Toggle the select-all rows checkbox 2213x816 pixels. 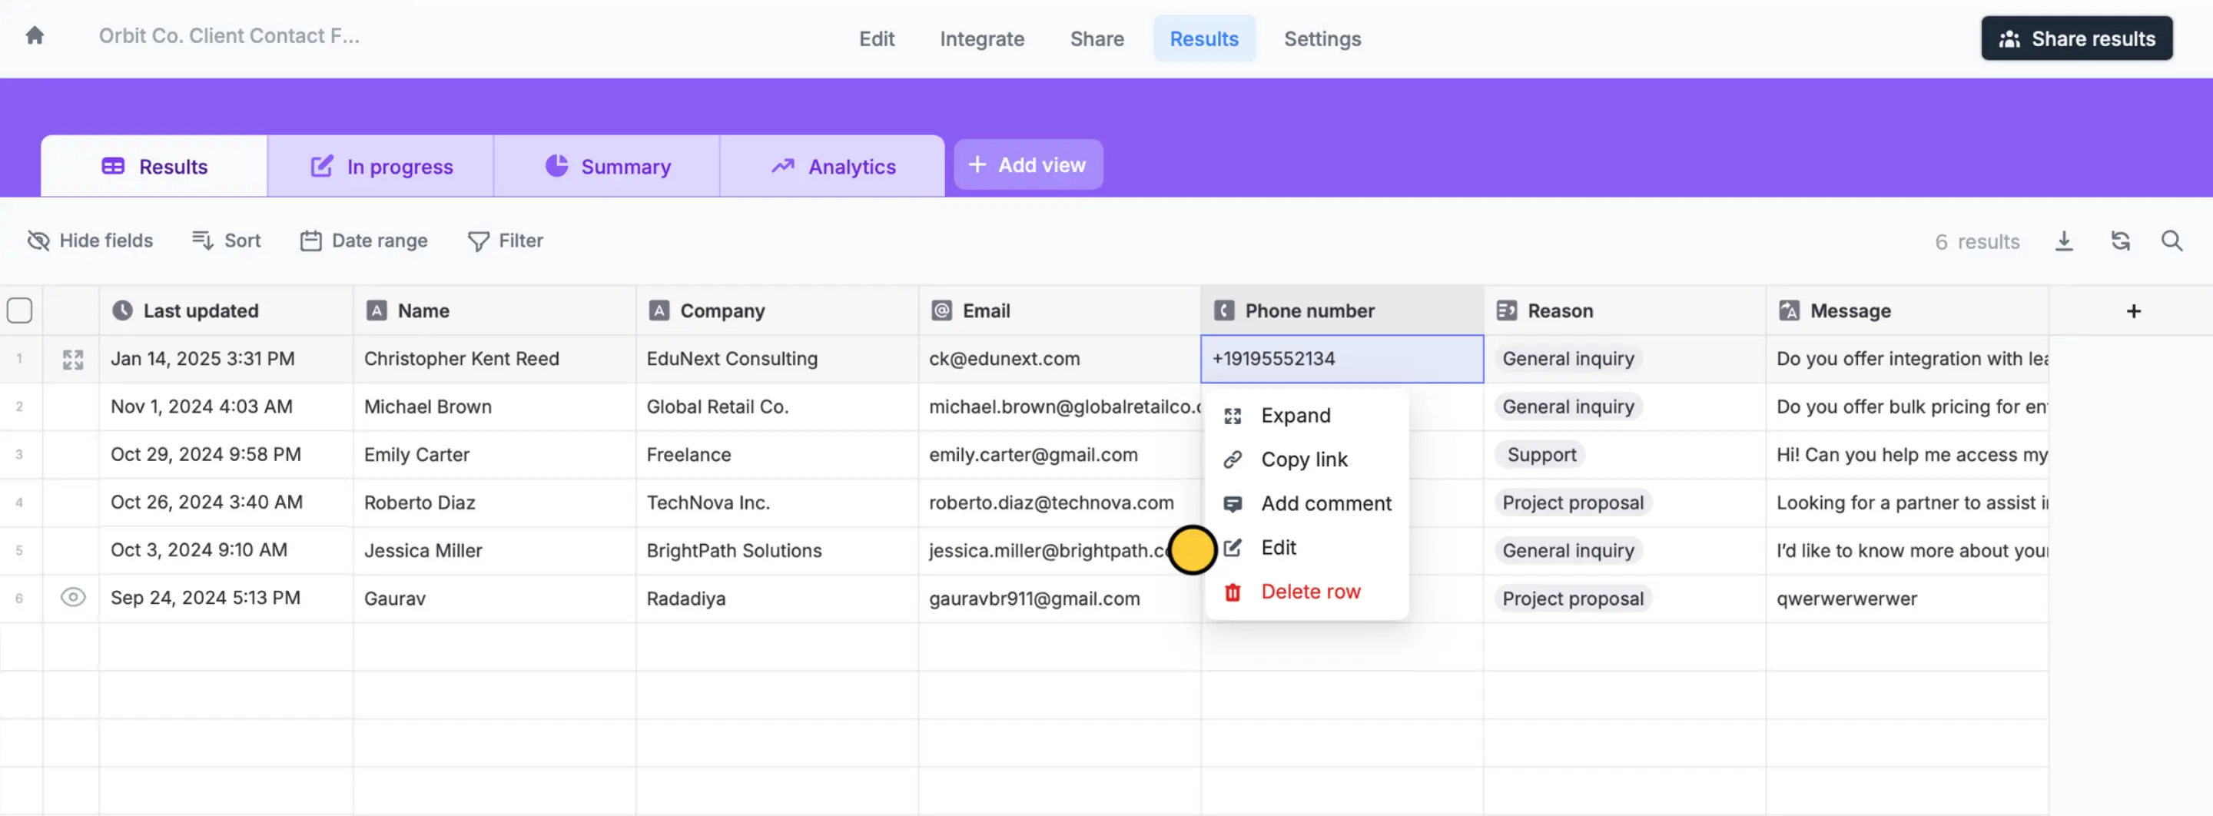[20, 311]
